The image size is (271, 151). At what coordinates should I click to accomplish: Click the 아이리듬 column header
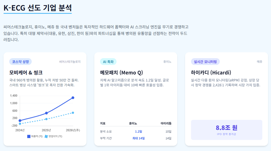(x=166, y=123)
